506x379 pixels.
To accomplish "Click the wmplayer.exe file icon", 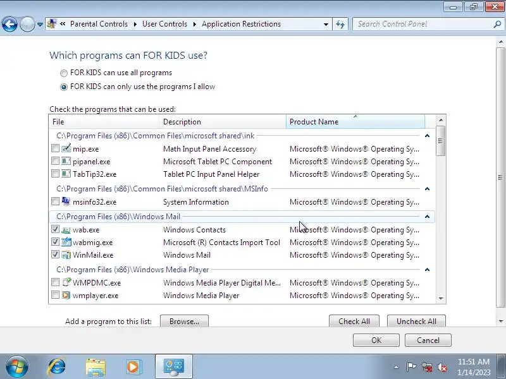I will click(66, 295).
